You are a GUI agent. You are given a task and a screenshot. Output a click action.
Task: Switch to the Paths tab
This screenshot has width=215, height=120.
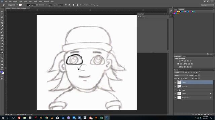[x=187, y=70]
